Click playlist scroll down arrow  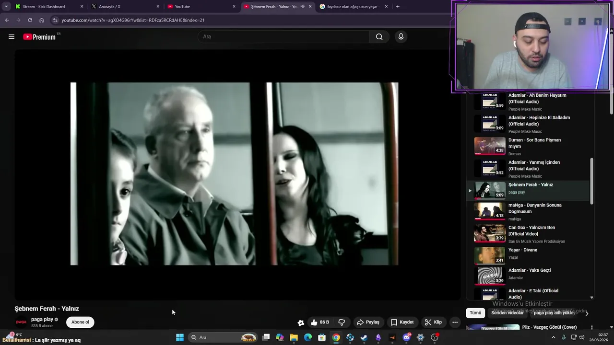click(x=591, y=298)
